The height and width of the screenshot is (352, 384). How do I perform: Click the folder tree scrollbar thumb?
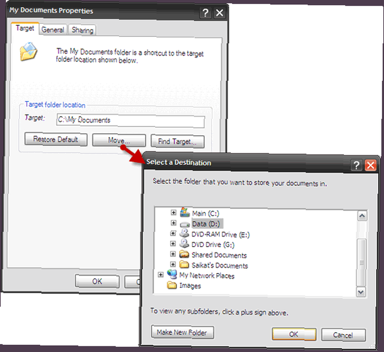pos(362,263)
